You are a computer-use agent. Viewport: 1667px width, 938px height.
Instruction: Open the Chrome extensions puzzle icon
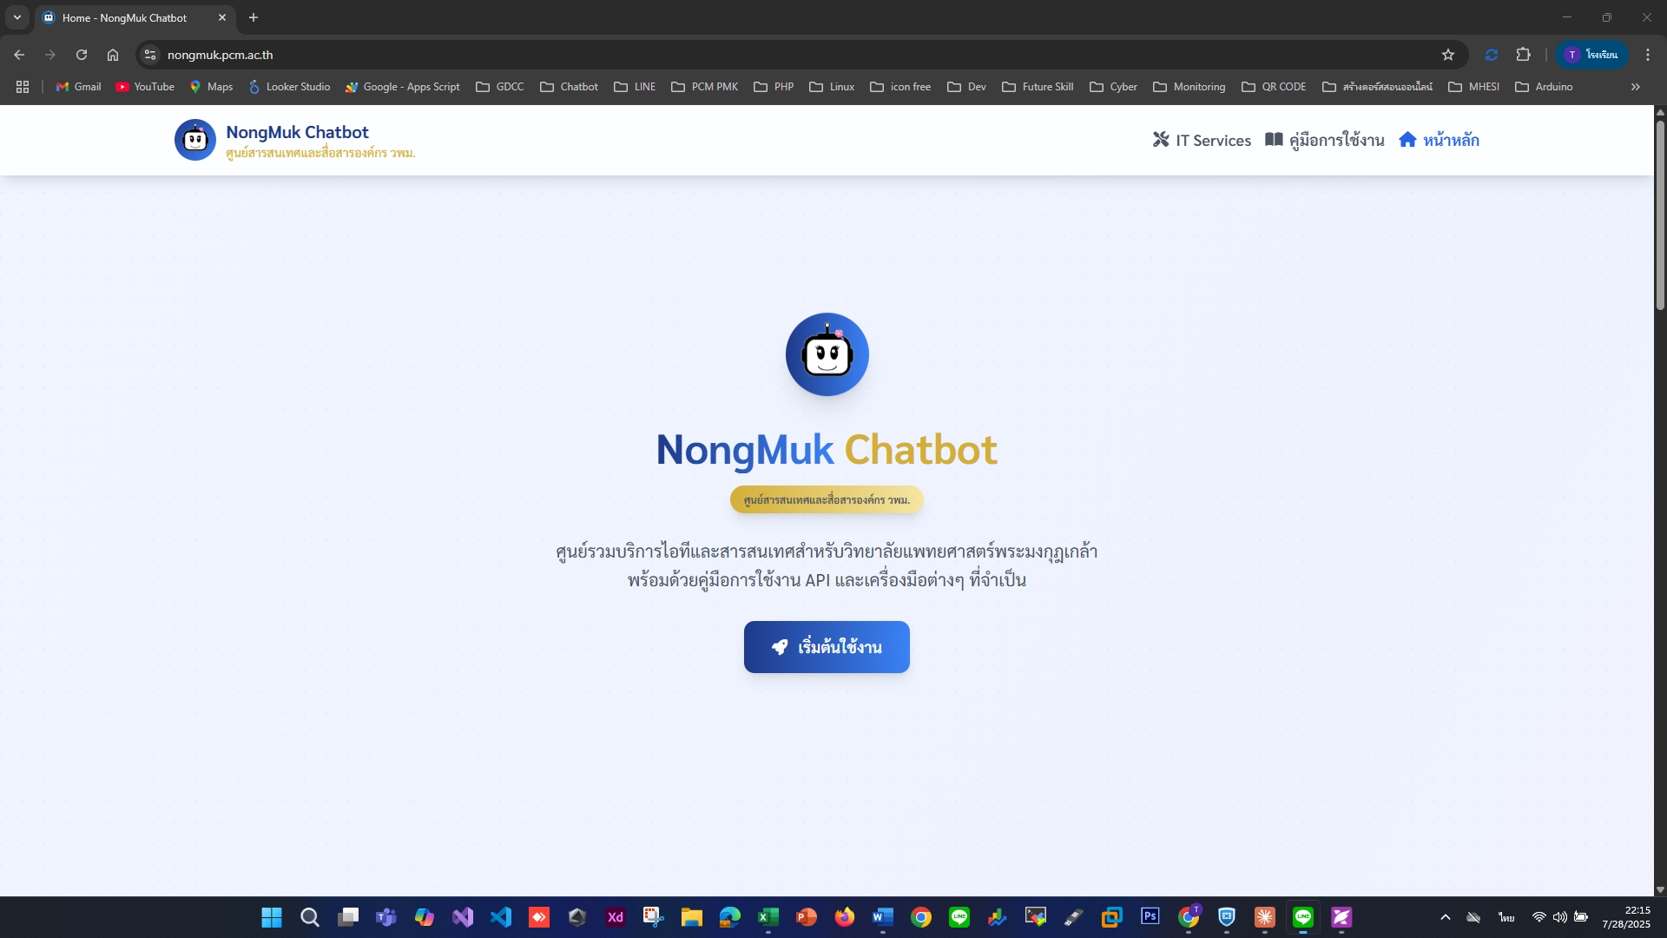(x=1523, y=55)
